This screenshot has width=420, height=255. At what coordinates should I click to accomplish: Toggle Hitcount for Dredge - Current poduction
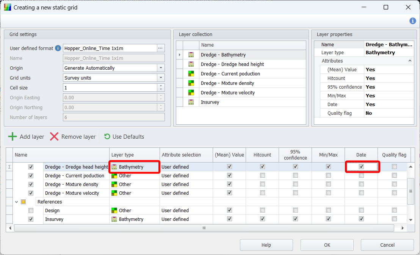coord(262,176)
